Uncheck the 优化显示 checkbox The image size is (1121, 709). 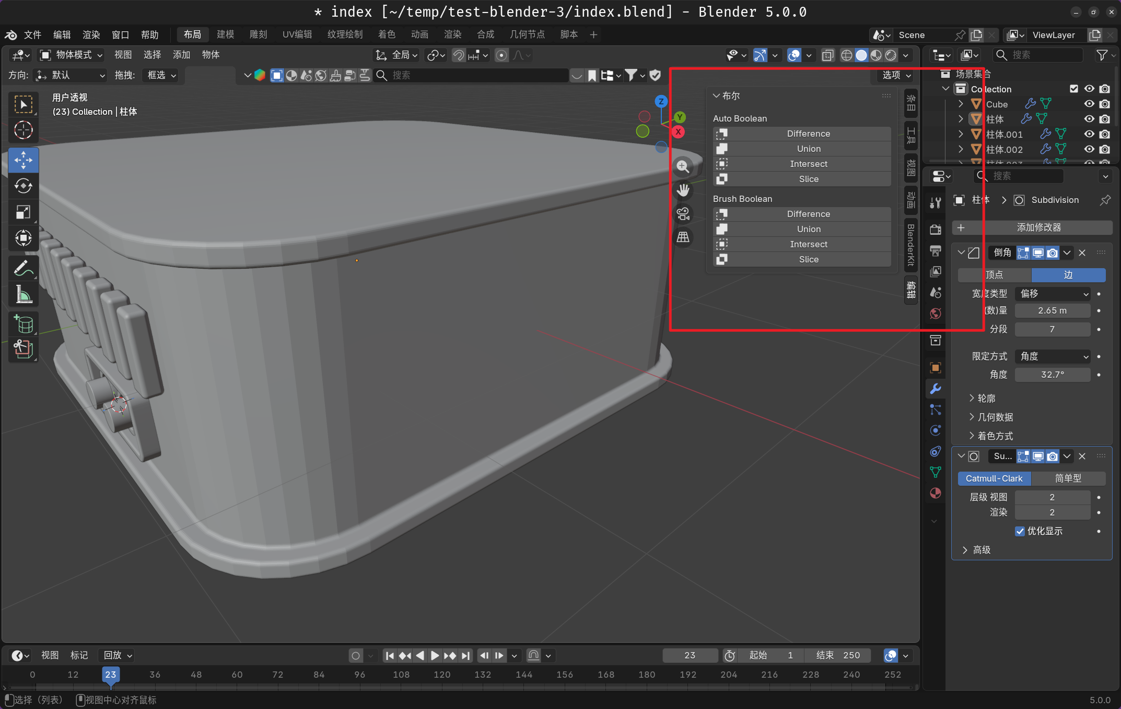click(1020, 531)
